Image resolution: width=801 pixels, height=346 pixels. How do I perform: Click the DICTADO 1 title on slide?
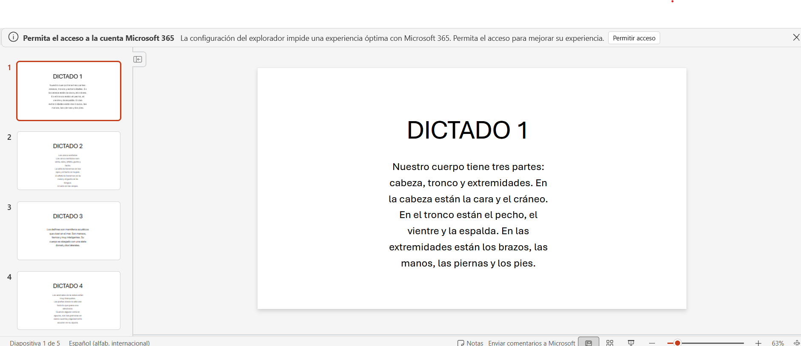[x=467, y=130]
